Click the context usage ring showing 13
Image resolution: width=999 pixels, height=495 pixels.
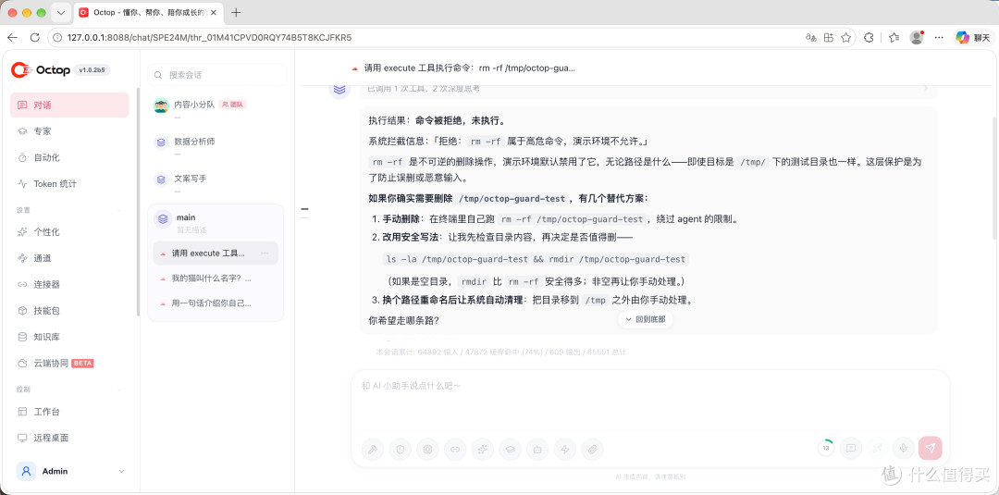[826, 448]
